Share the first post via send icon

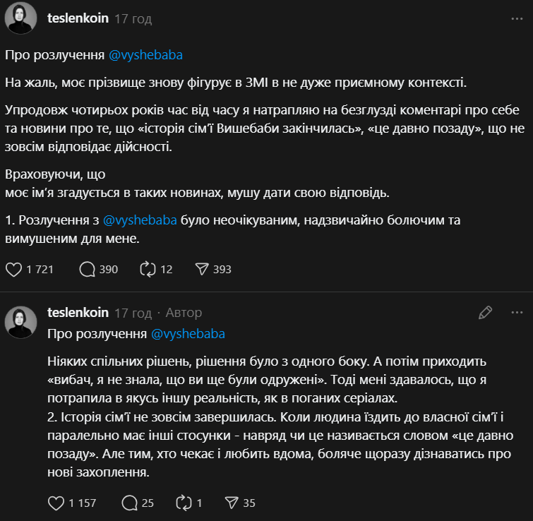pyautogui.click(x=200, y=269)
